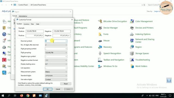
Task: Open taskbar Search magnifier
Action: coord(9,96)
